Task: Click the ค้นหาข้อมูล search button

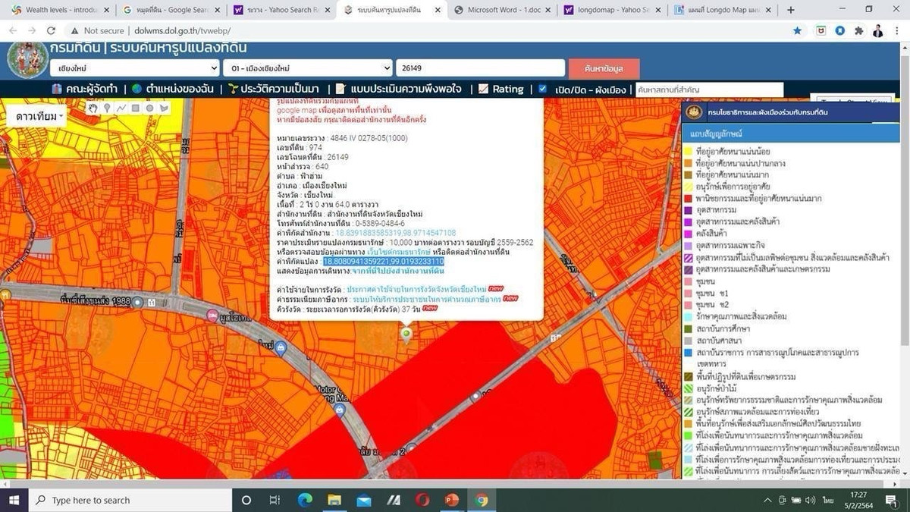Action: pos(604,68)
